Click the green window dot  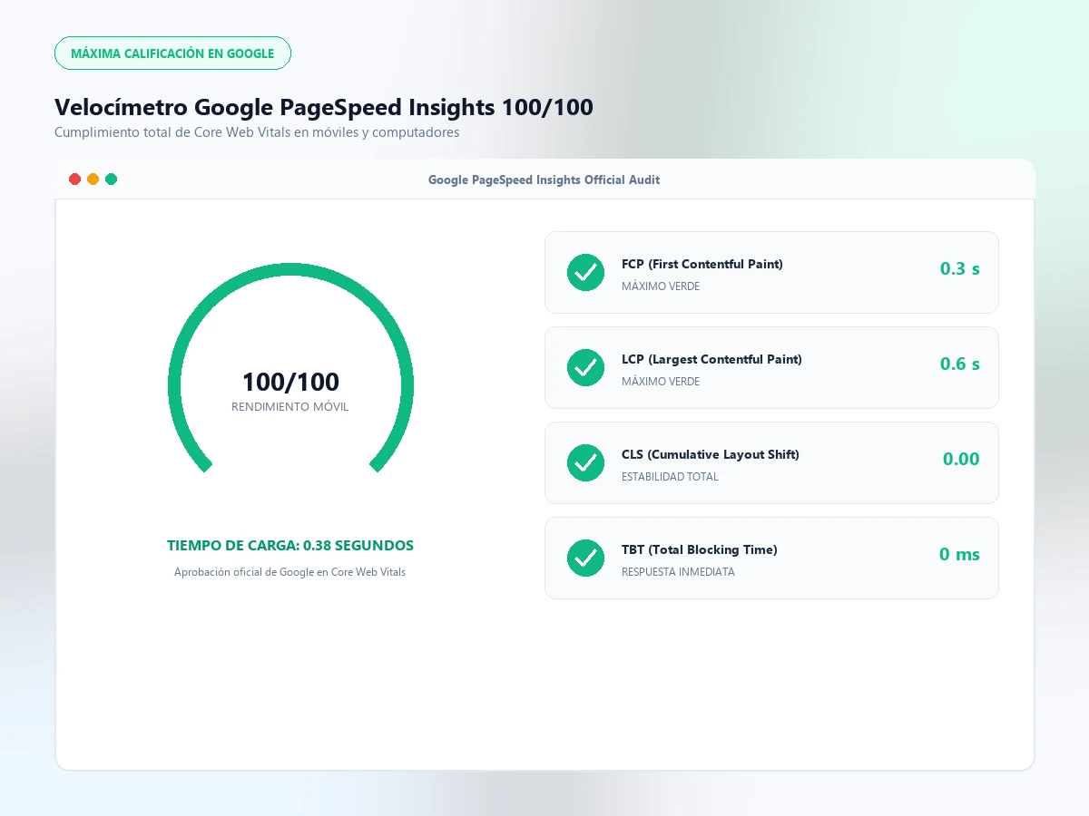click(111, 180)
